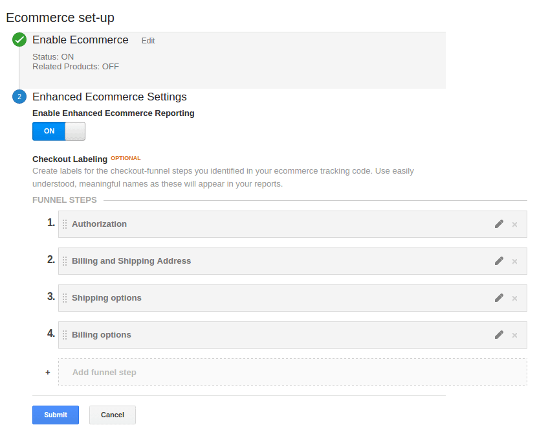Open pencil editor for Billing options step
The height and width of the screenshot is (438, 537).
pos(499,335)
